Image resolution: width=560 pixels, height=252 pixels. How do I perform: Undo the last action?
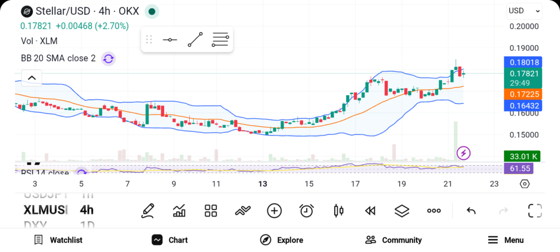point(471,211)
